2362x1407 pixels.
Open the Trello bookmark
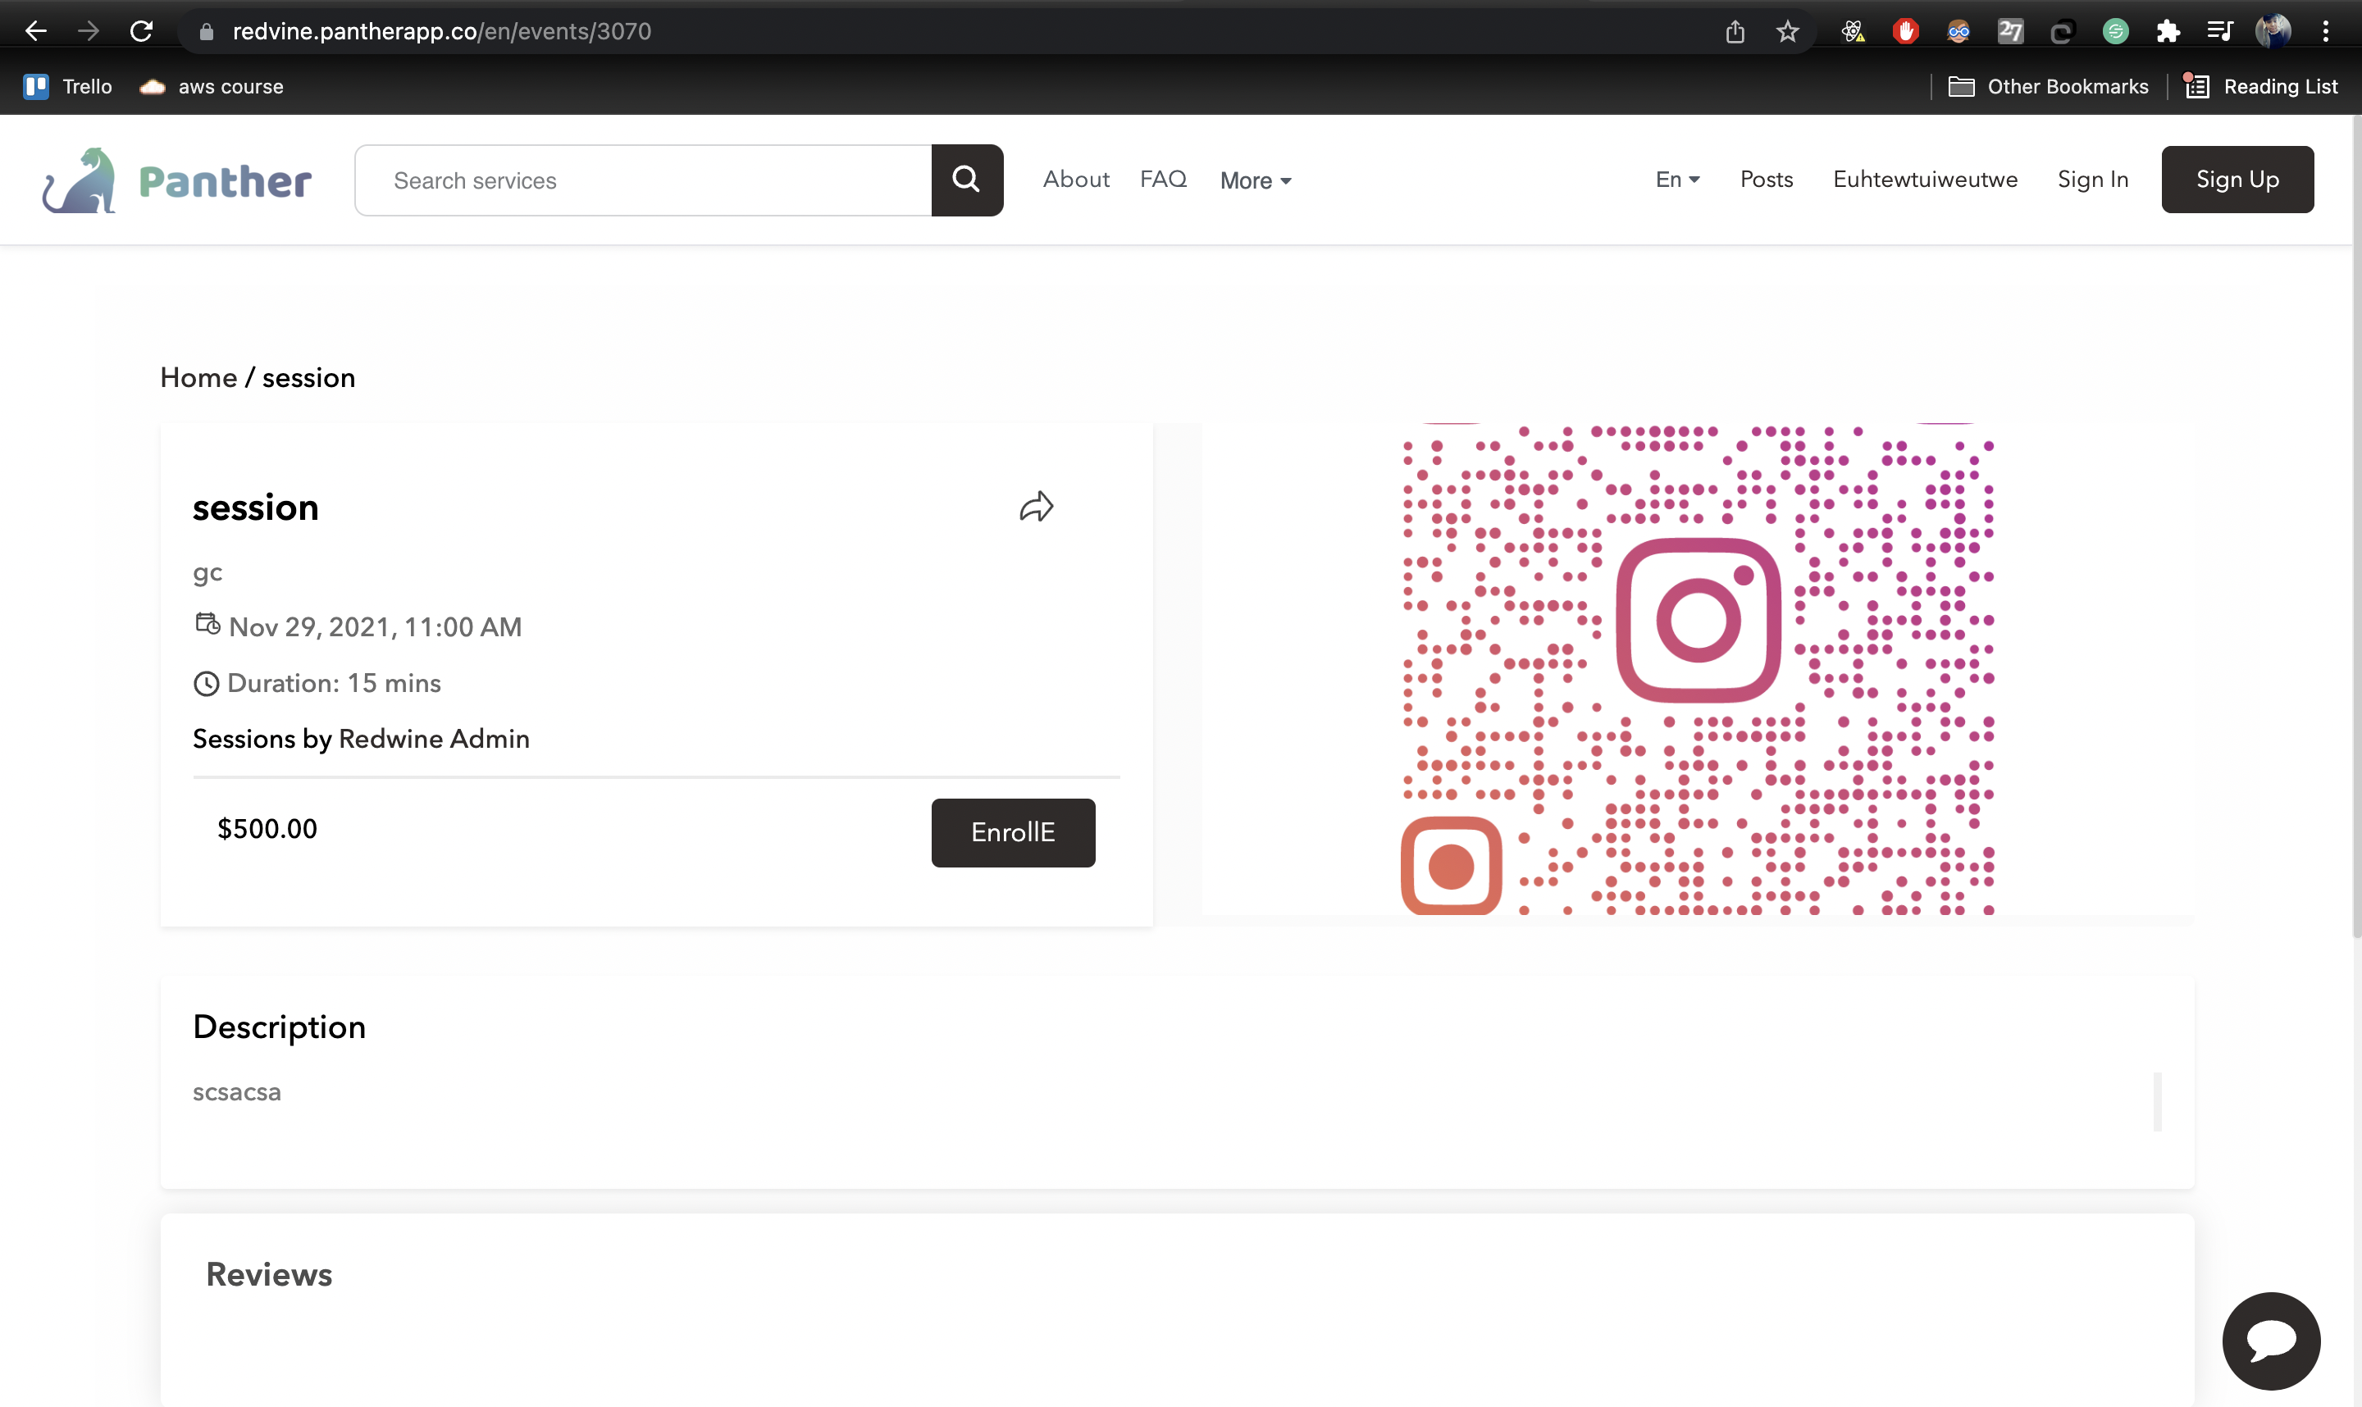(67, 86)
